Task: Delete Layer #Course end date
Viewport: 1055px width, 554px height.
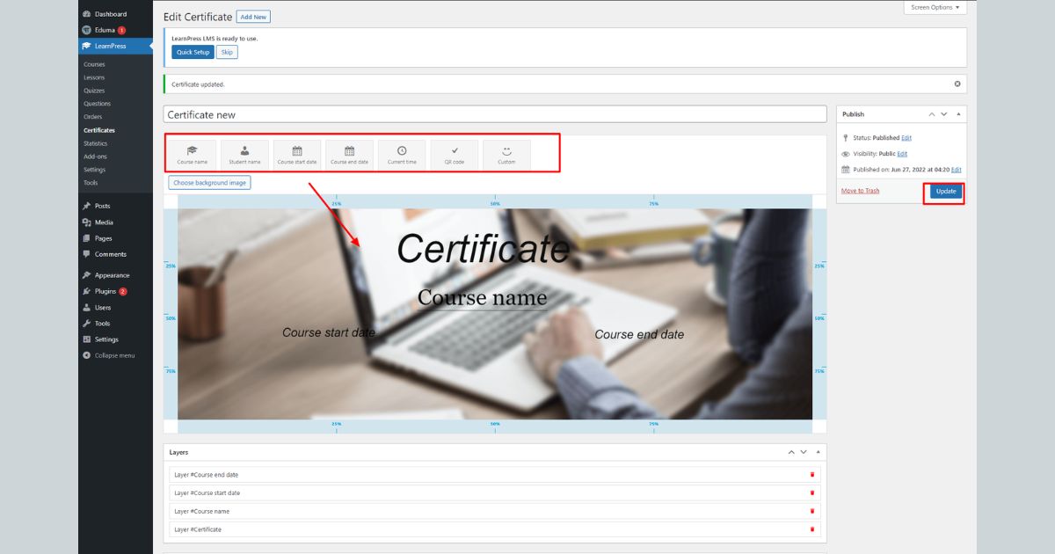Action: click(x=812, y=475)
